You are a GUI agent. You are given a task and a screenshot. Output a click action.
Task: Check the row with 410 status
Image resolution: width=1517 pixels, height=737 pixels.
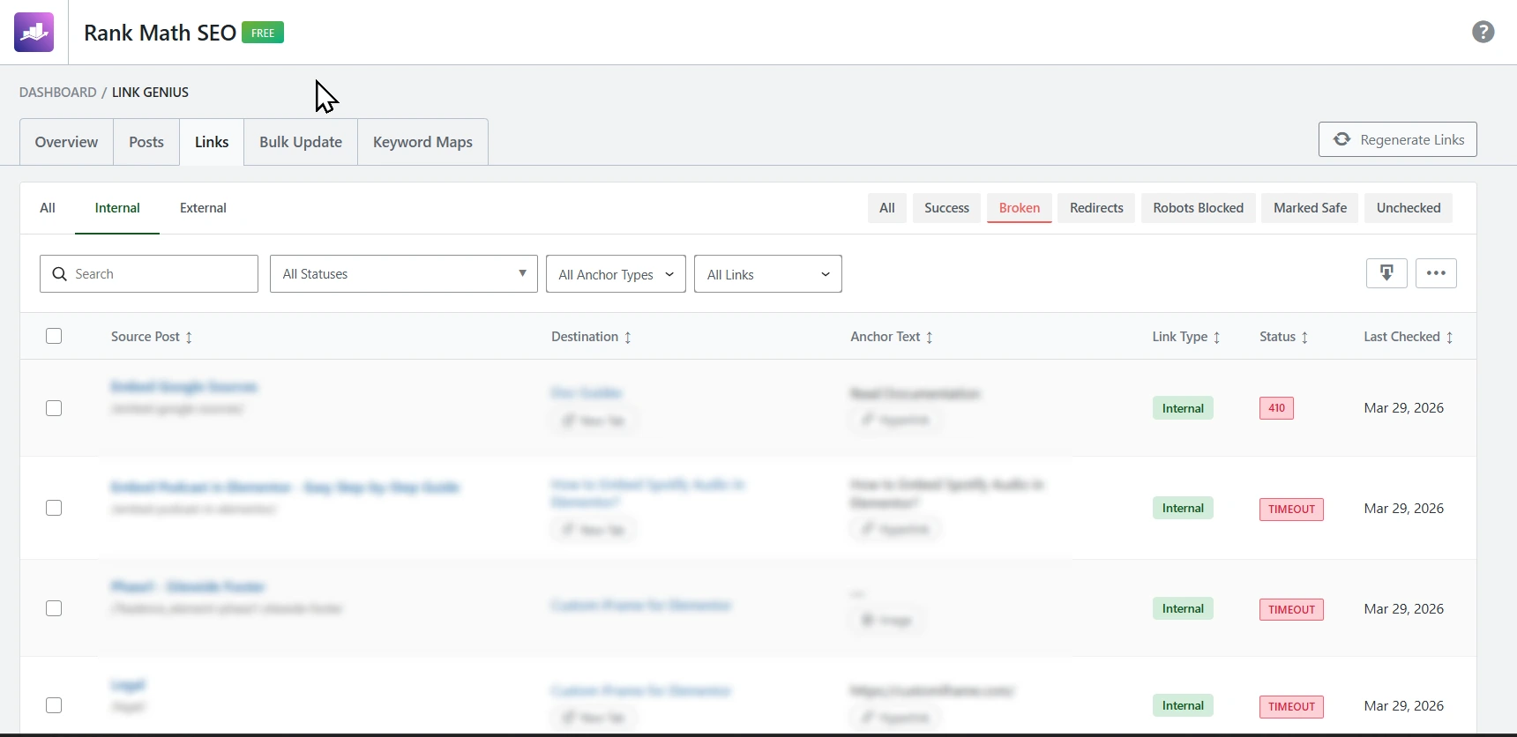tap(54, 408)
